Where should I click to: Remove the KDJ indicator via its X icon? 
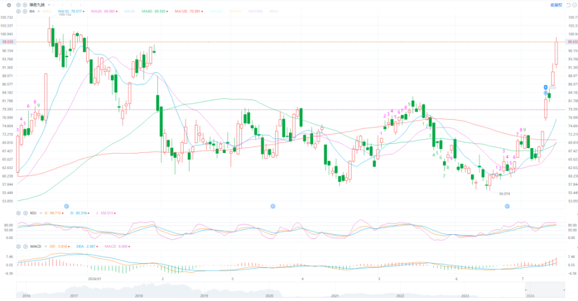pyautogui.click(x=25, y=213)
